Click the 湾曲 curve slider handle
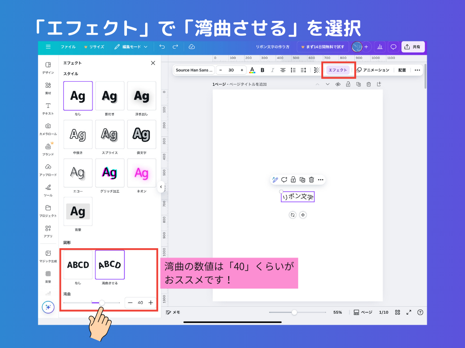Screen dimensions: 465x348 pos(102,303)
